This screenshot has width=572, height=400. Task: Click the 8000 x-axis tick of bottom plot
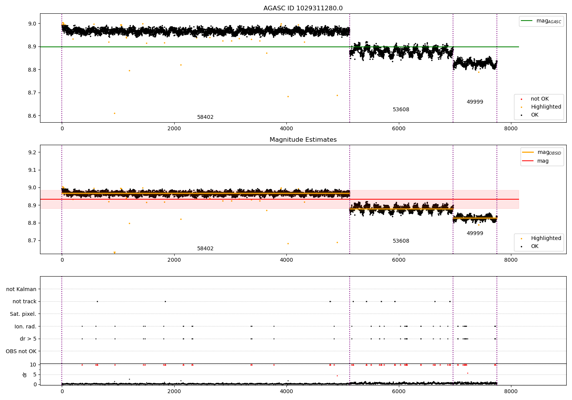point(511,391)
